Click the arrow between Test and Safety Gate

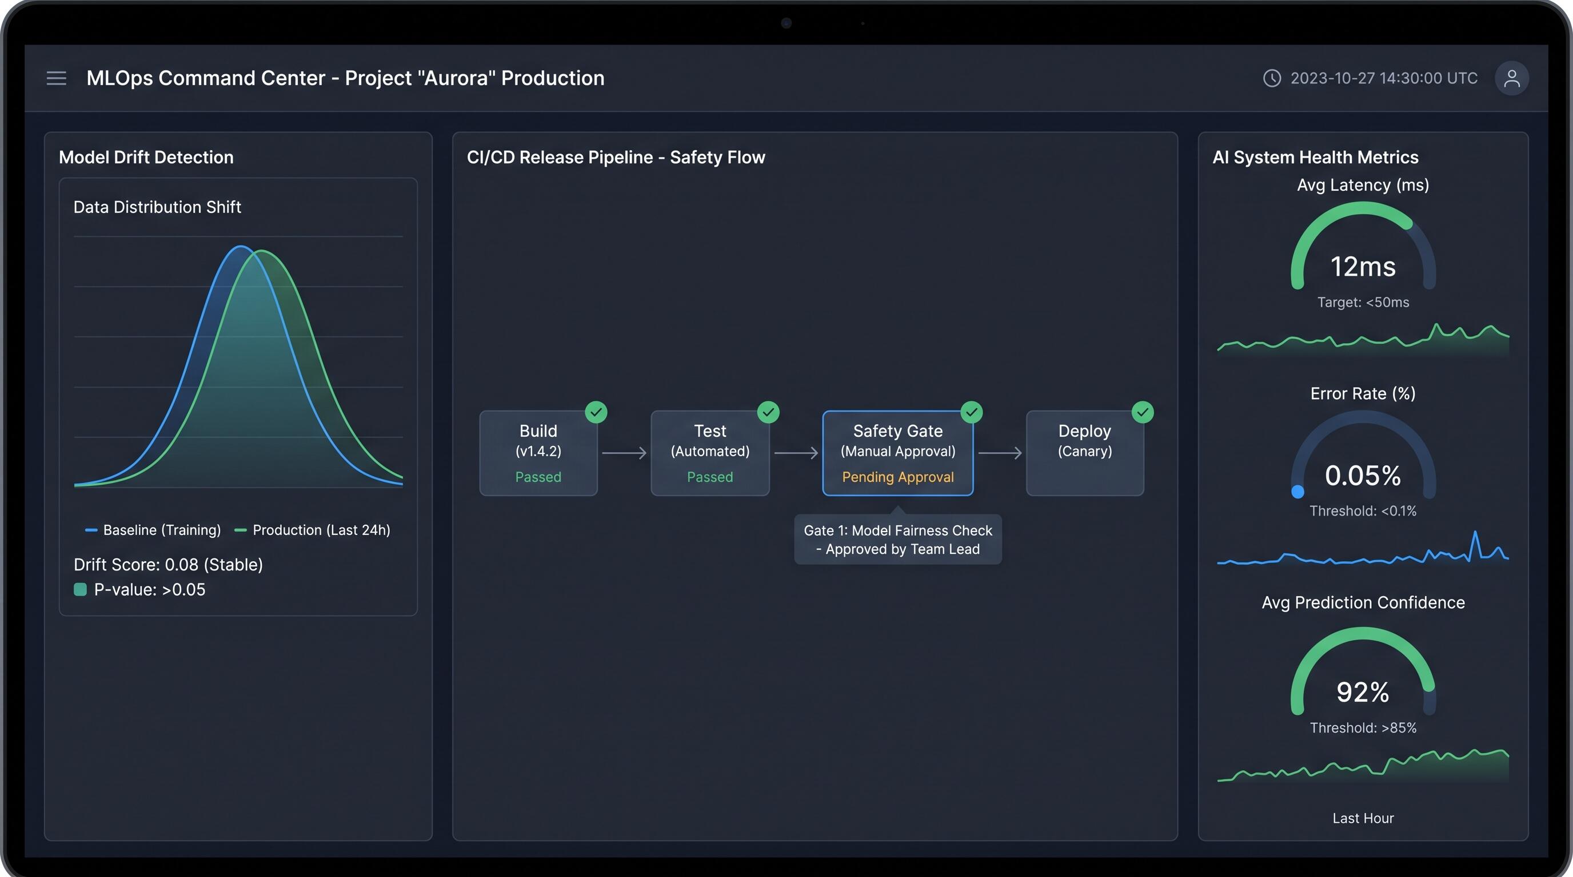pos(796,453)
